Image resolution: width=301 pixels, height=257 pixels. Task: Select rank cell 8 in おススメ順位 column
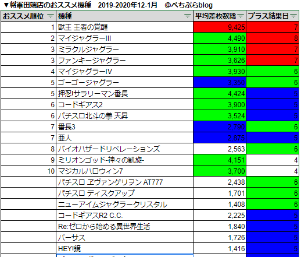(x=28, y=149)
